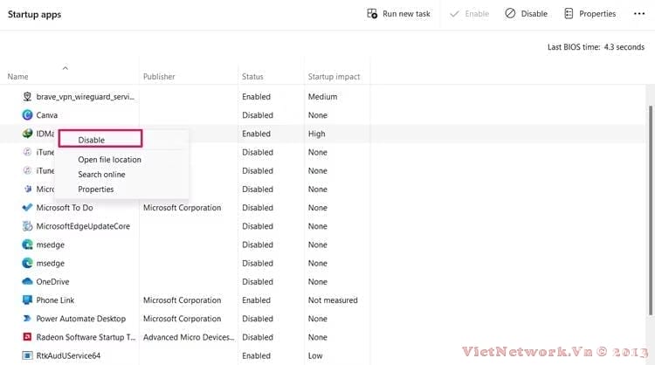Click the IDMan globe icon

click(27, 134)
